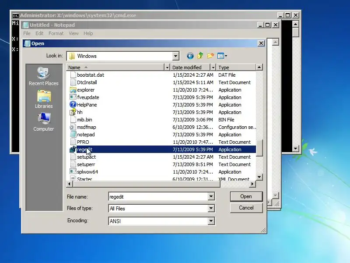Select the splwow64 application icon
The height and width of the screenshot is (263, 350).
click(x=73, y=172)
